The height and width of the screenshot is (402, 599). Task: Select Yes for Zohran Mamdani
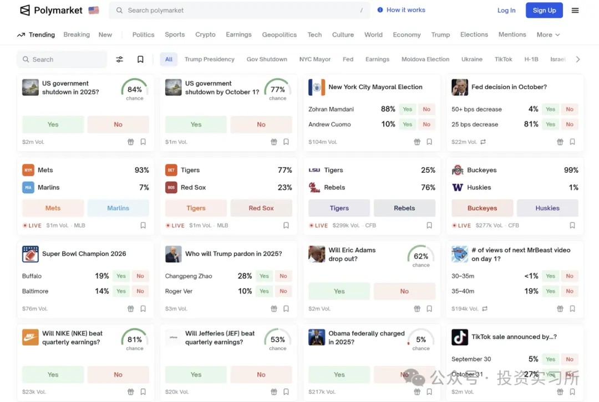408,109
